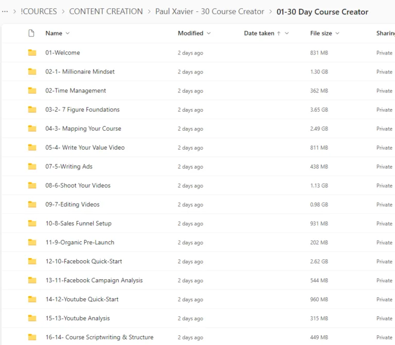Select the 08-6-Shoot Your Videos row by its file size

click(x=319, y=186)
